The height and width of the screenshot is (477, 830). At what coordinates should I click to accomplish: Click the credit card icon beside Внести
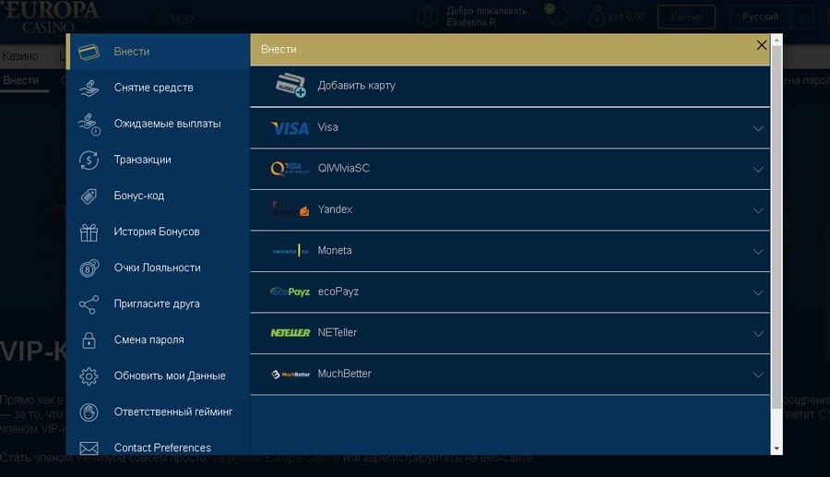89,52
